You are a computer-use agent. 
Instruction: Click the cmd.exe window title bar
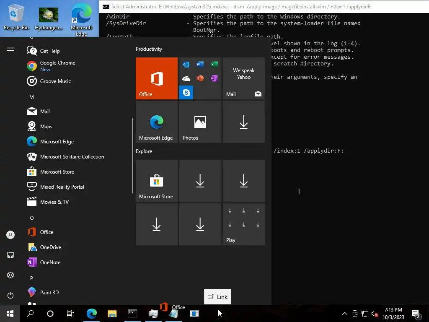point(264,7)
